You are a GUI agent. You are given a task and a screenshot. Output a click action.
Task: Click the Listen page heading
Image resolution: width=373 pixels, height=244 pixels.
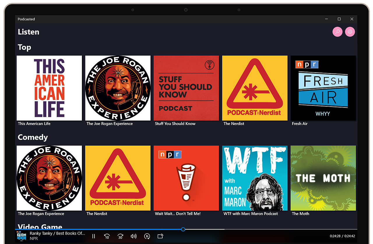[29, 32]
